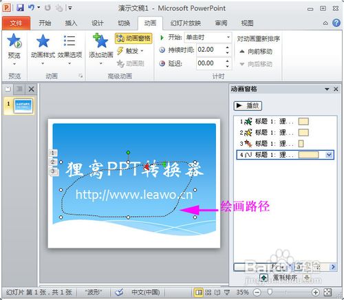Click the 延迟 (Delay) value field
The width and height of the screenshot is (344, 300).
click(210, 63)
